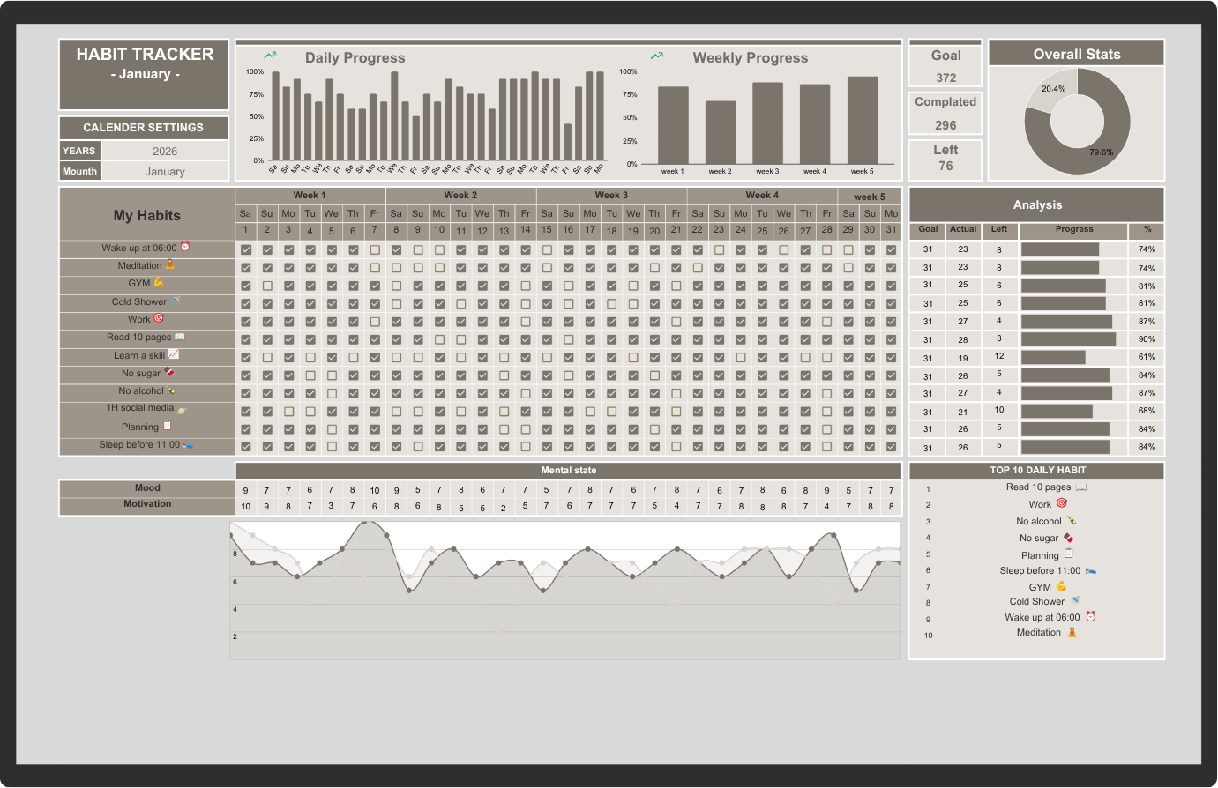Click the bottle icon beside No alcohol in My Habits
The width and height of the screenshot is (1218, 788).
171,390
